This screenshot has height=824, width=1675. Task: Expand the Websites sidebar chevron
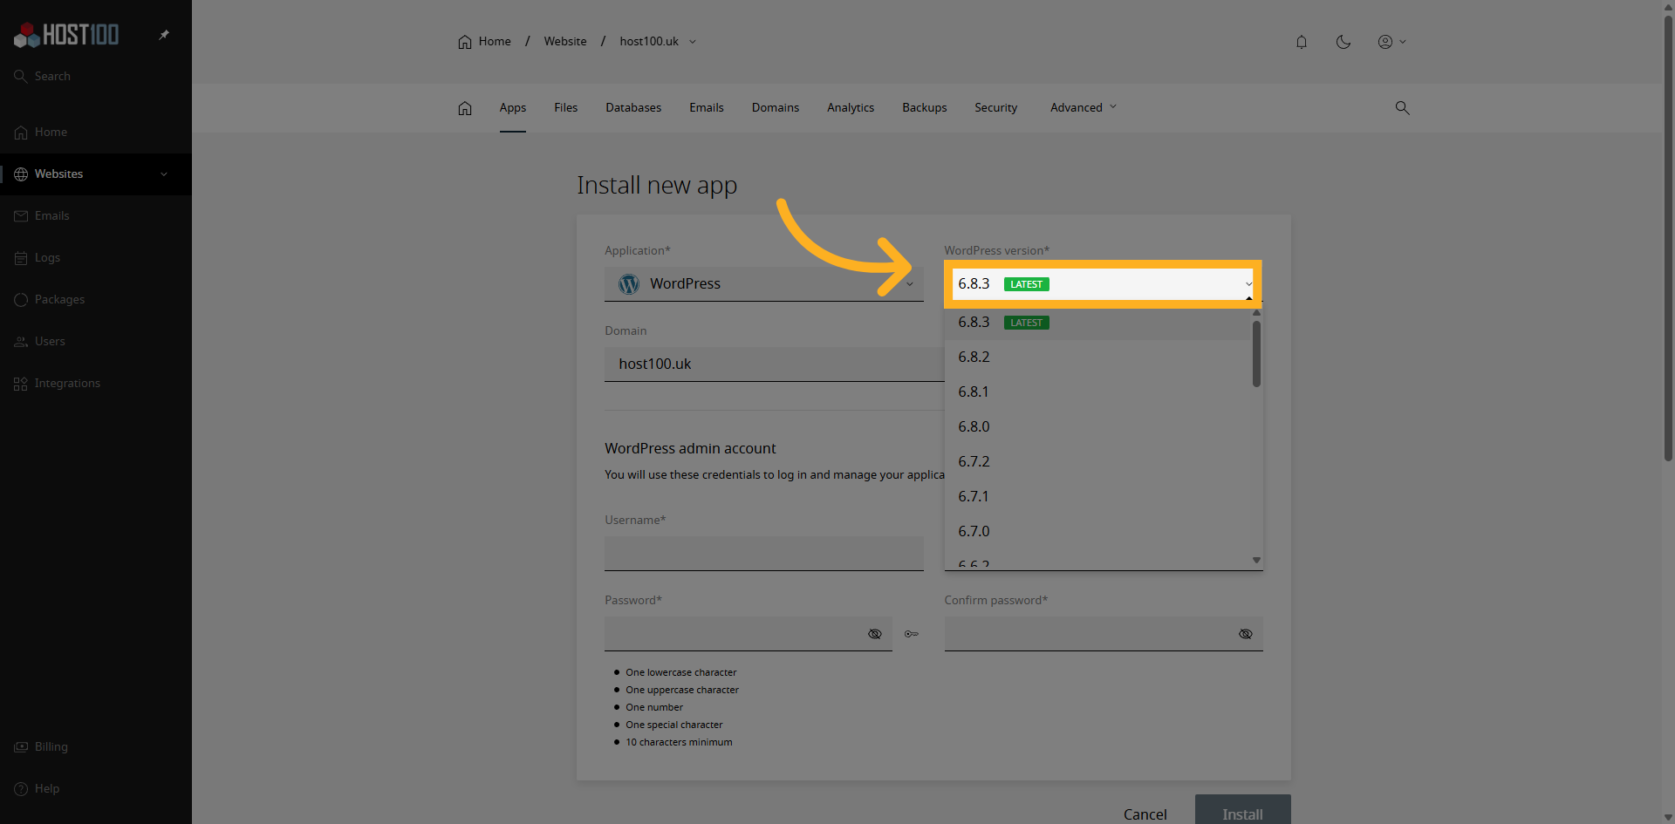(x=164, y=174)
